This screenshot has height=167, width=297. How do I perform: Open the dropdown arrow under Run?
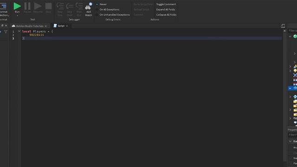(17, 16)
